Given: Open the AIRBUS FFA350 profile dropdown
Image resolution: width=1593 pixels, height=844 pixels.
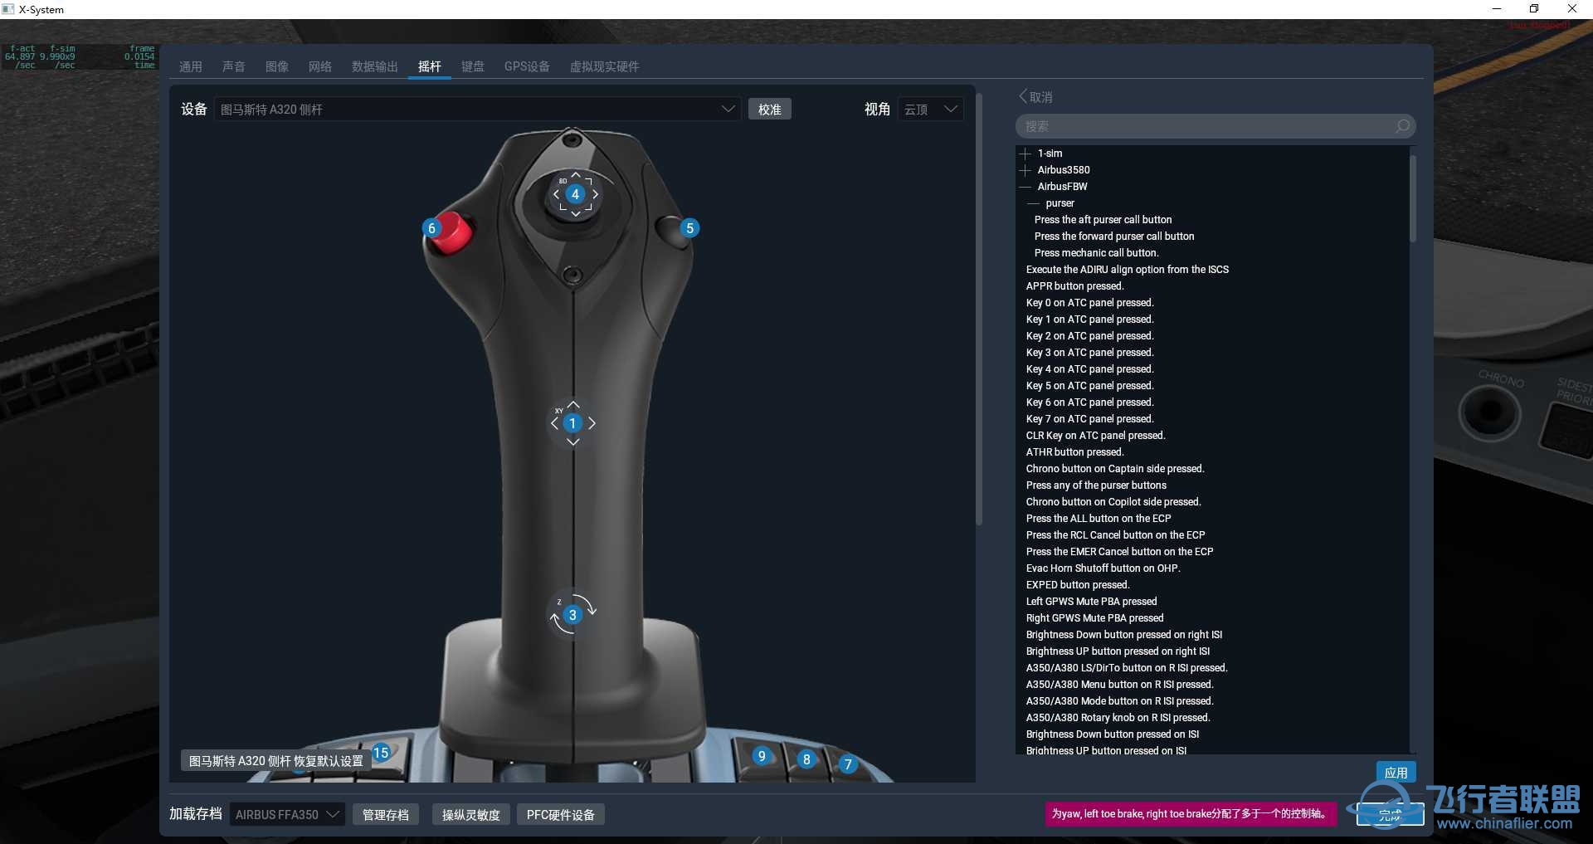Looking at the screenshot, I should [286, 815].
